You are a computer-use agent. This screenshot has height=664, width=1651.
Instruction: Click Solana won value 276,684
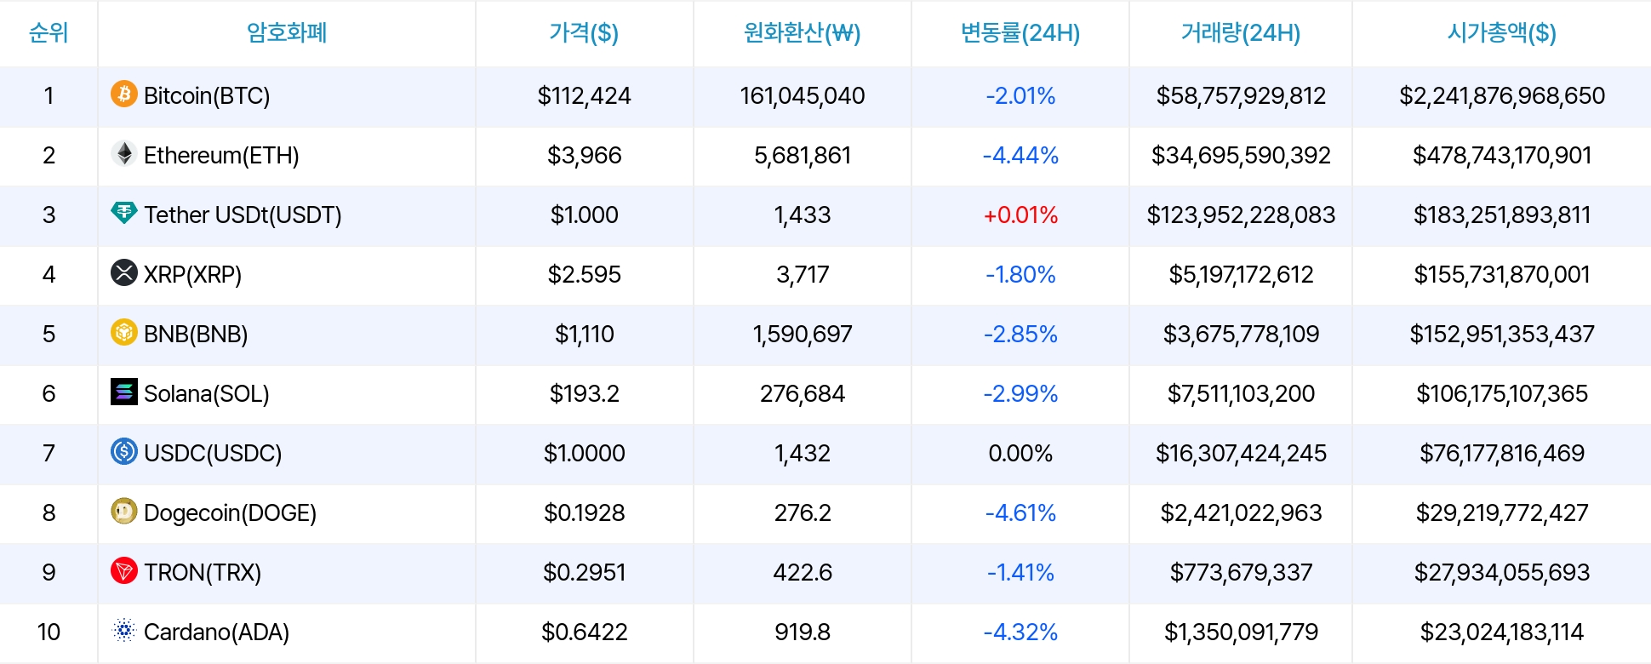(x=803, y=394)
